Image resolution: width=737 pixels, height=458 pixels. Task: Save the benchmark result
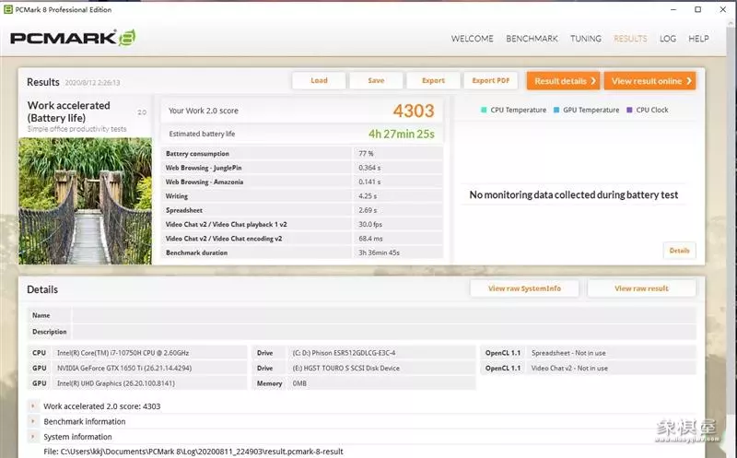point(376,81)
